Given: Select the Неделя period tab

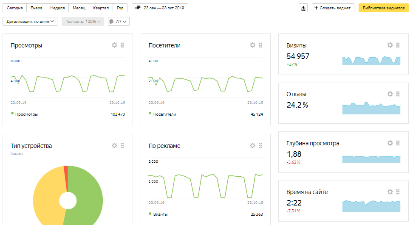Looking at the screenshot, I should [57, 8].
